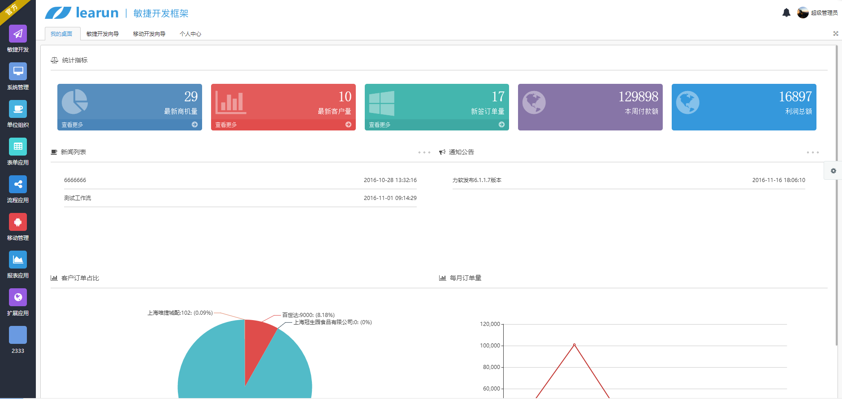
Task: Open the 敏捷开发 sidebar icon
Action: click(x=18, y=34)
